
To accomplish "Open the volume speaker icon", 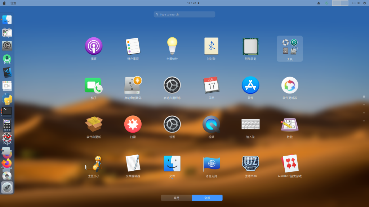I will (359, 3).
